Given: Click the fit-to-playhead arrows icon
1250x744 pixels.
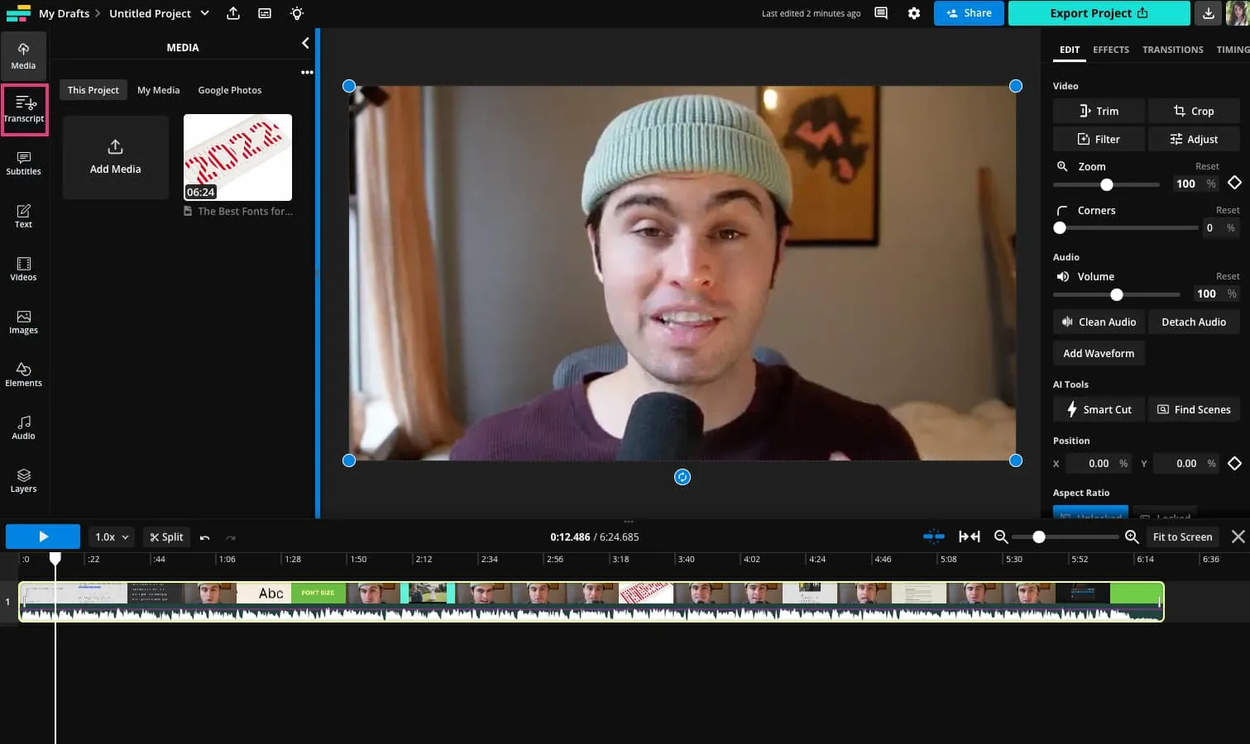Looking at the screenshot, I should [970, 537].
